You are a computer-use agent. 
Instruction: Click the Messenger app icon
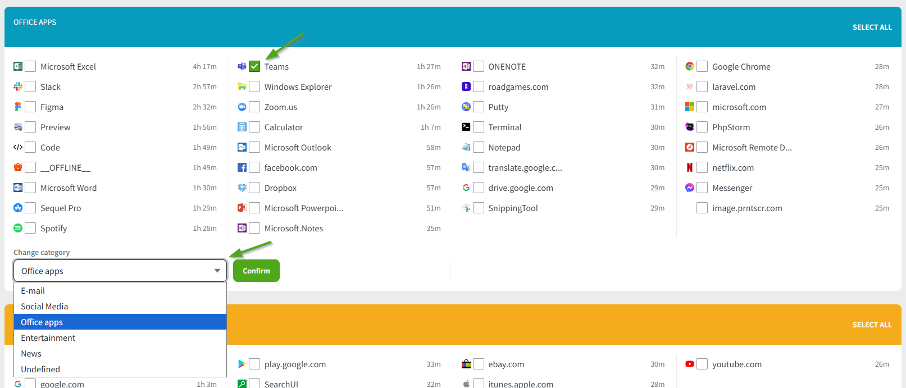coord(690,188)
